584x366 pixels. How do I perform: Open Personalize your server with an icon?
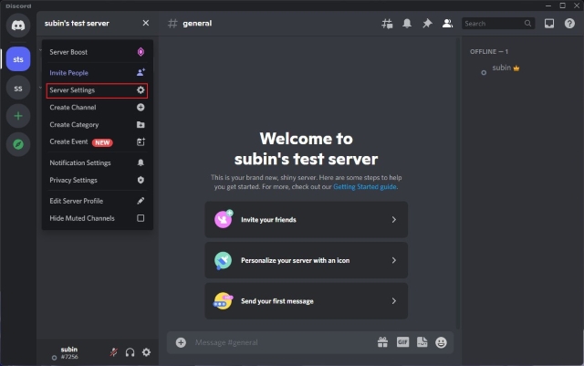pos(307,260)
